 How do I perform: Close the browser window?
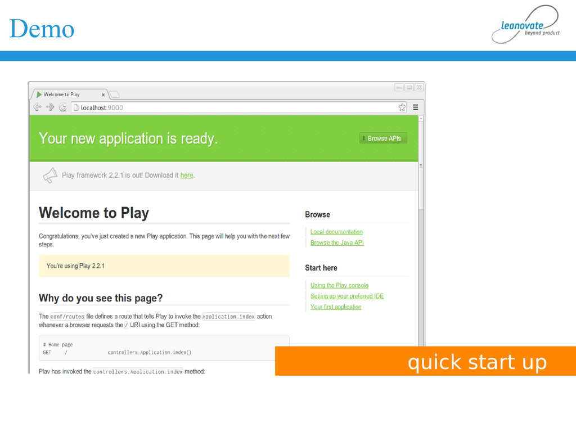tap(419, 87)
